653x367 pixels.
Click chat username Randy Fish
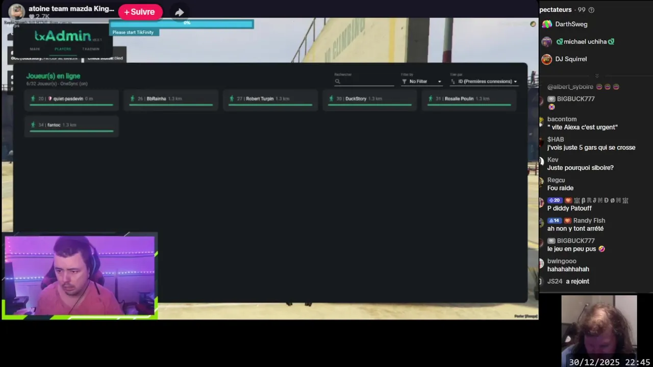(x=589, y=221)
